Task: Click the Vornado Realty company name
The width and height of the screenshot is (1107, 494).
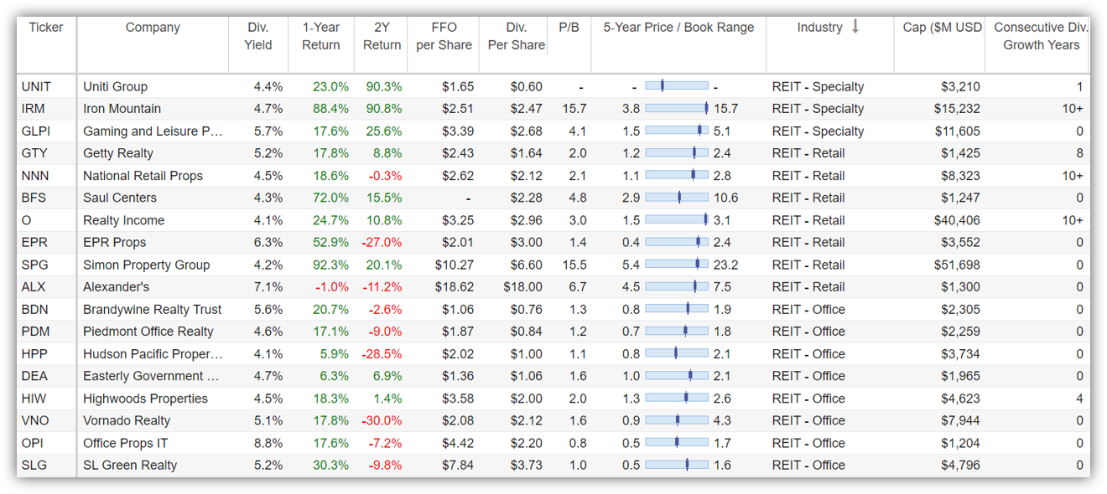Action: coord(127,420)
